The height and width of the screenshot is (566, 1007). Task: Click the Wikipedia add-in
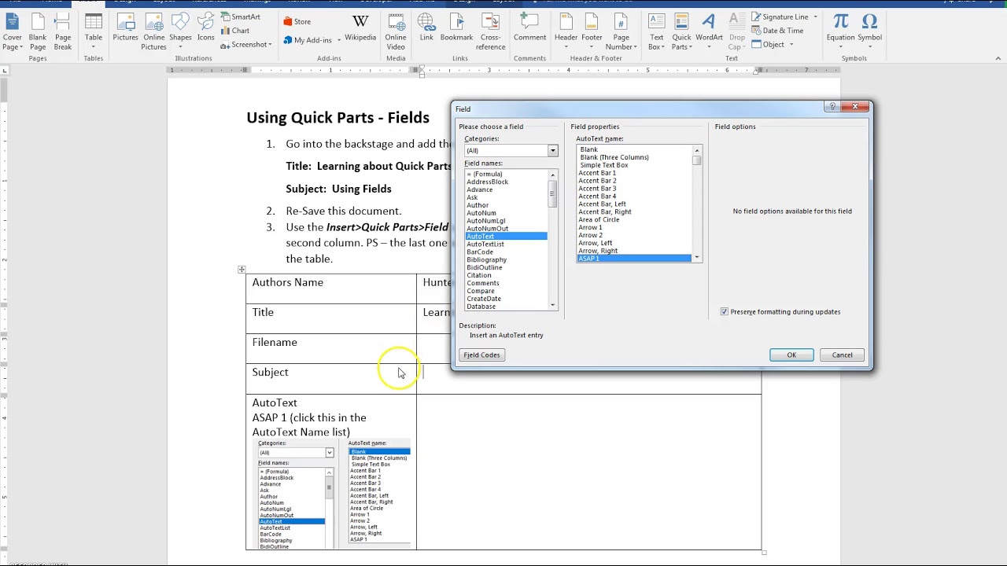click(360, 28)
